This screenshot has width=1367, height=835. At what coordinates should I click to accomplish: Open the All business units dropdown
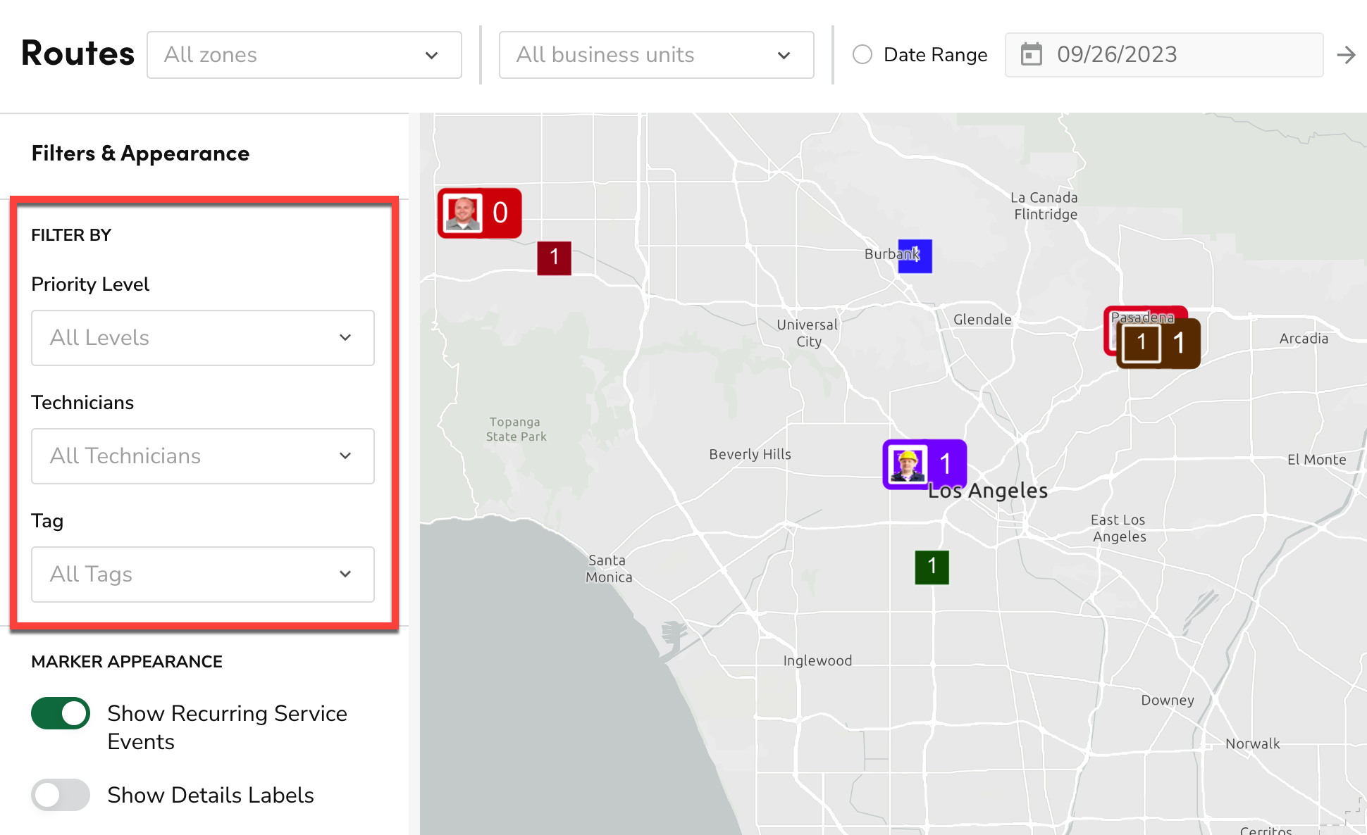[656, 55]
